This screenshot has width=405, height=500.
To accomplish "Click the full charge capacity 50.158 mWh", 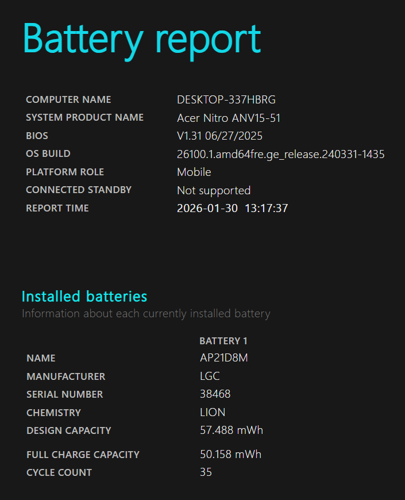I will (230, 454).
